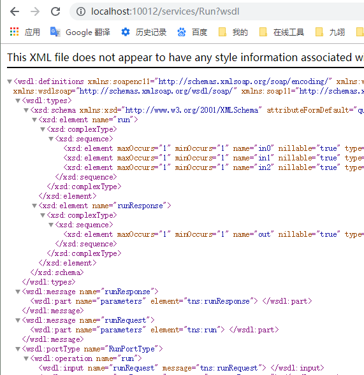364x375 pixels.
Task: Open the 百度 bookmark
Action: point(192,32)
